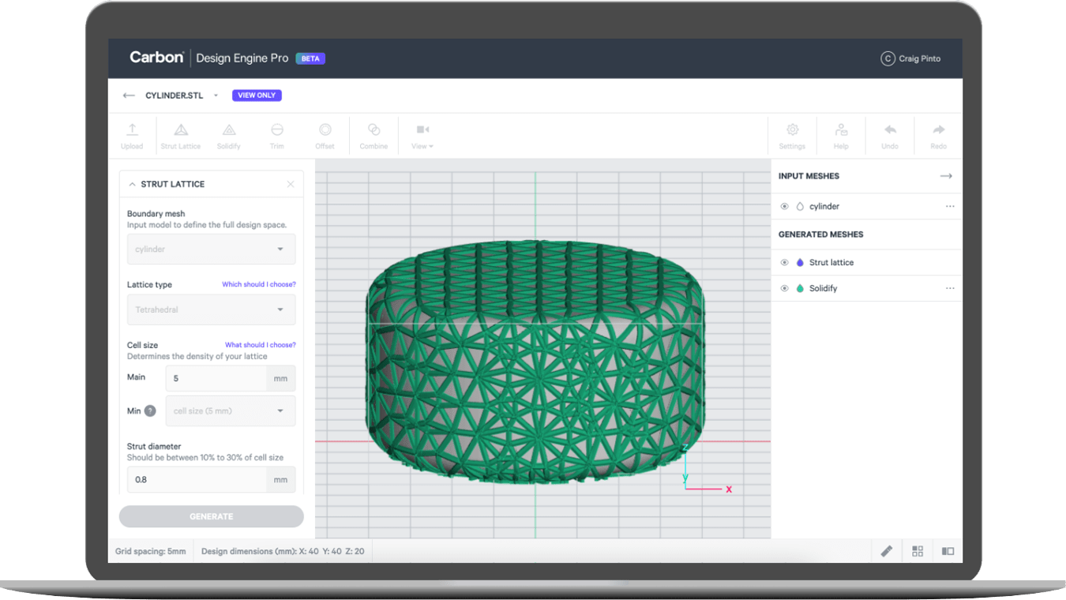Open the Boundary mesh dropdown
The width and height of the screenshot is (1066, 600).
point(211,249)
